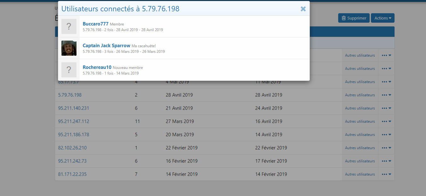The height and width of the screenshot is (196, 426).
Task: Click IP address link 95.211.242.73
Action: tap(72, 161)
